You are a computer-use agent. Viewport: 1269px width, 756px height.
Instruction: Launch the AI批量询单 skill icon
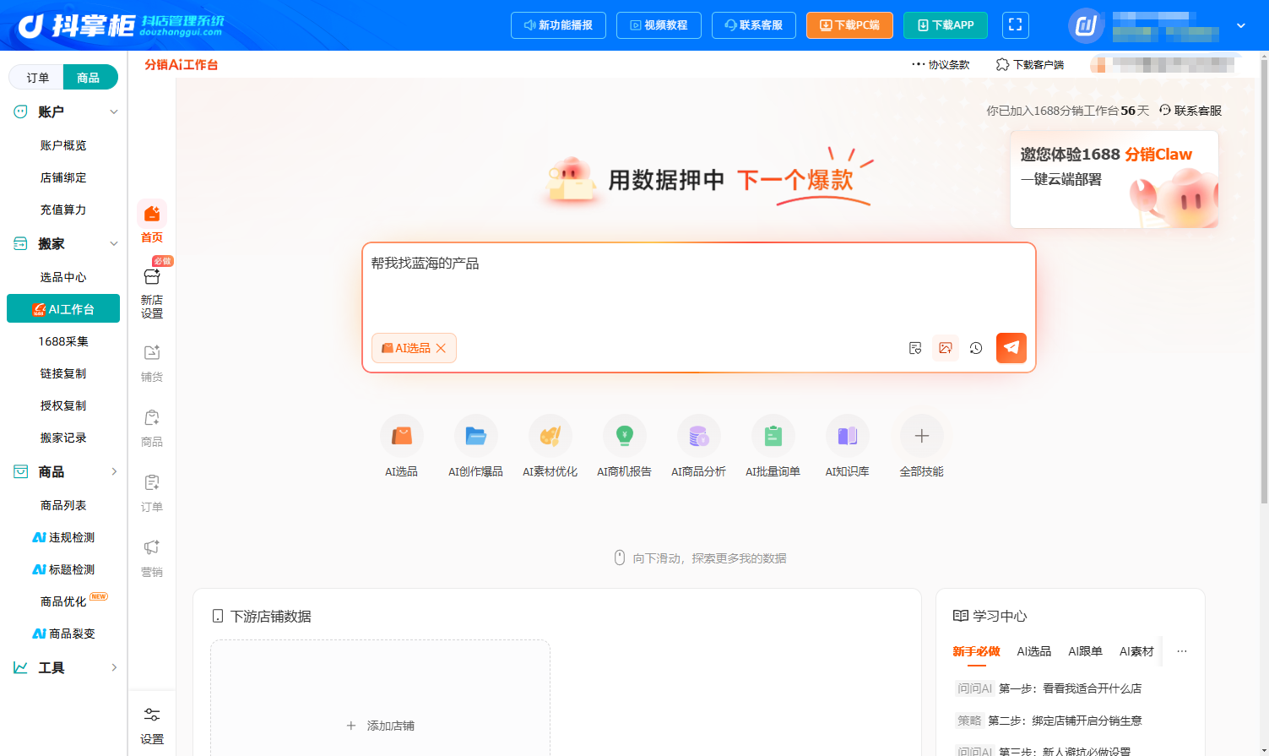click(773, 436)
